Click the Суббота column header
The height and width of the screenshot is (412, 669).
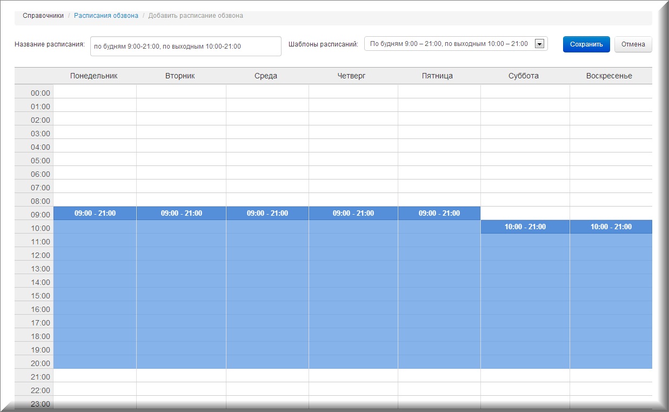coord(524,76)
